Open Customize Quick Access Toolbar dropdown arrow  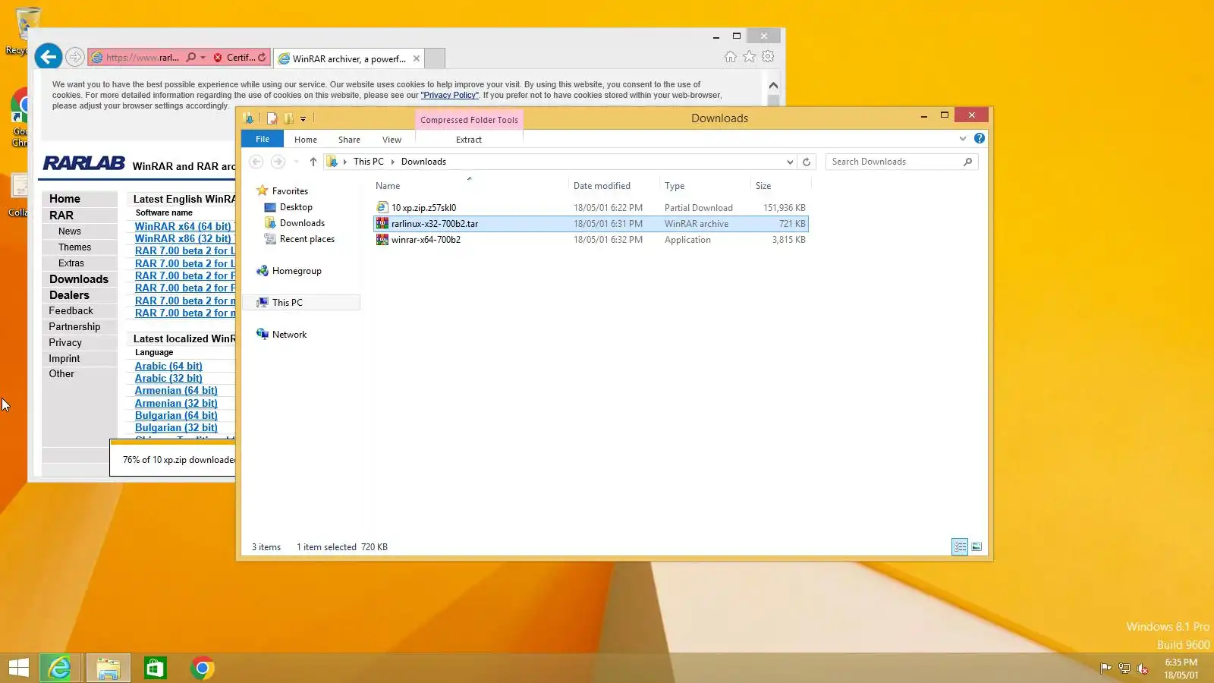(x=303, y=119)
